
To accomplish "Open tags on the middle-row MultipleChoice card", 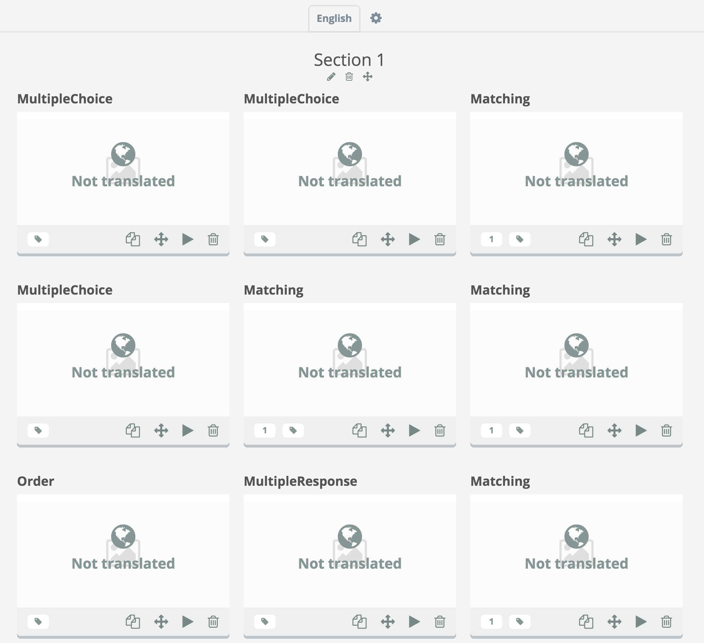I will click(38, 431).
